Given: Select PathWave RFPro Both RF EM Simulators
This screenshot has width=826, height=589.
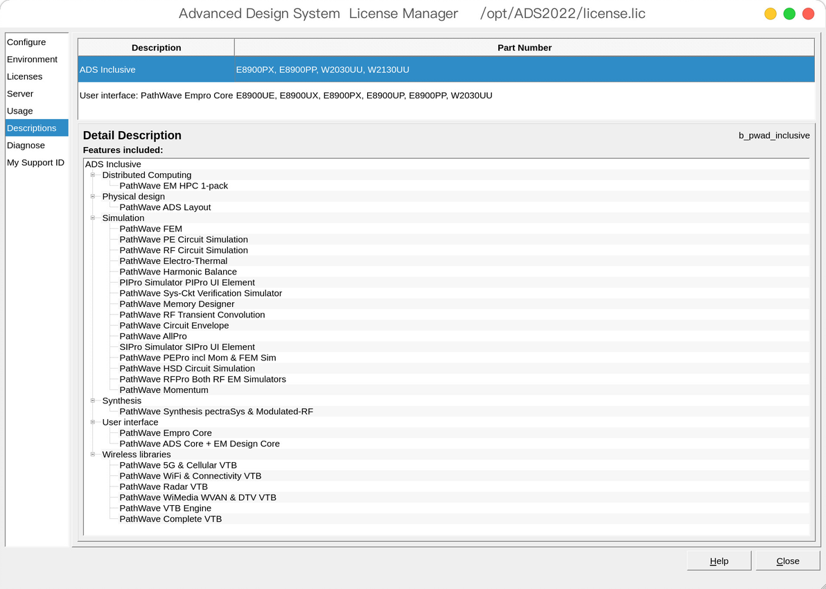Looking at the screenshot, I should tap(203, 379).
